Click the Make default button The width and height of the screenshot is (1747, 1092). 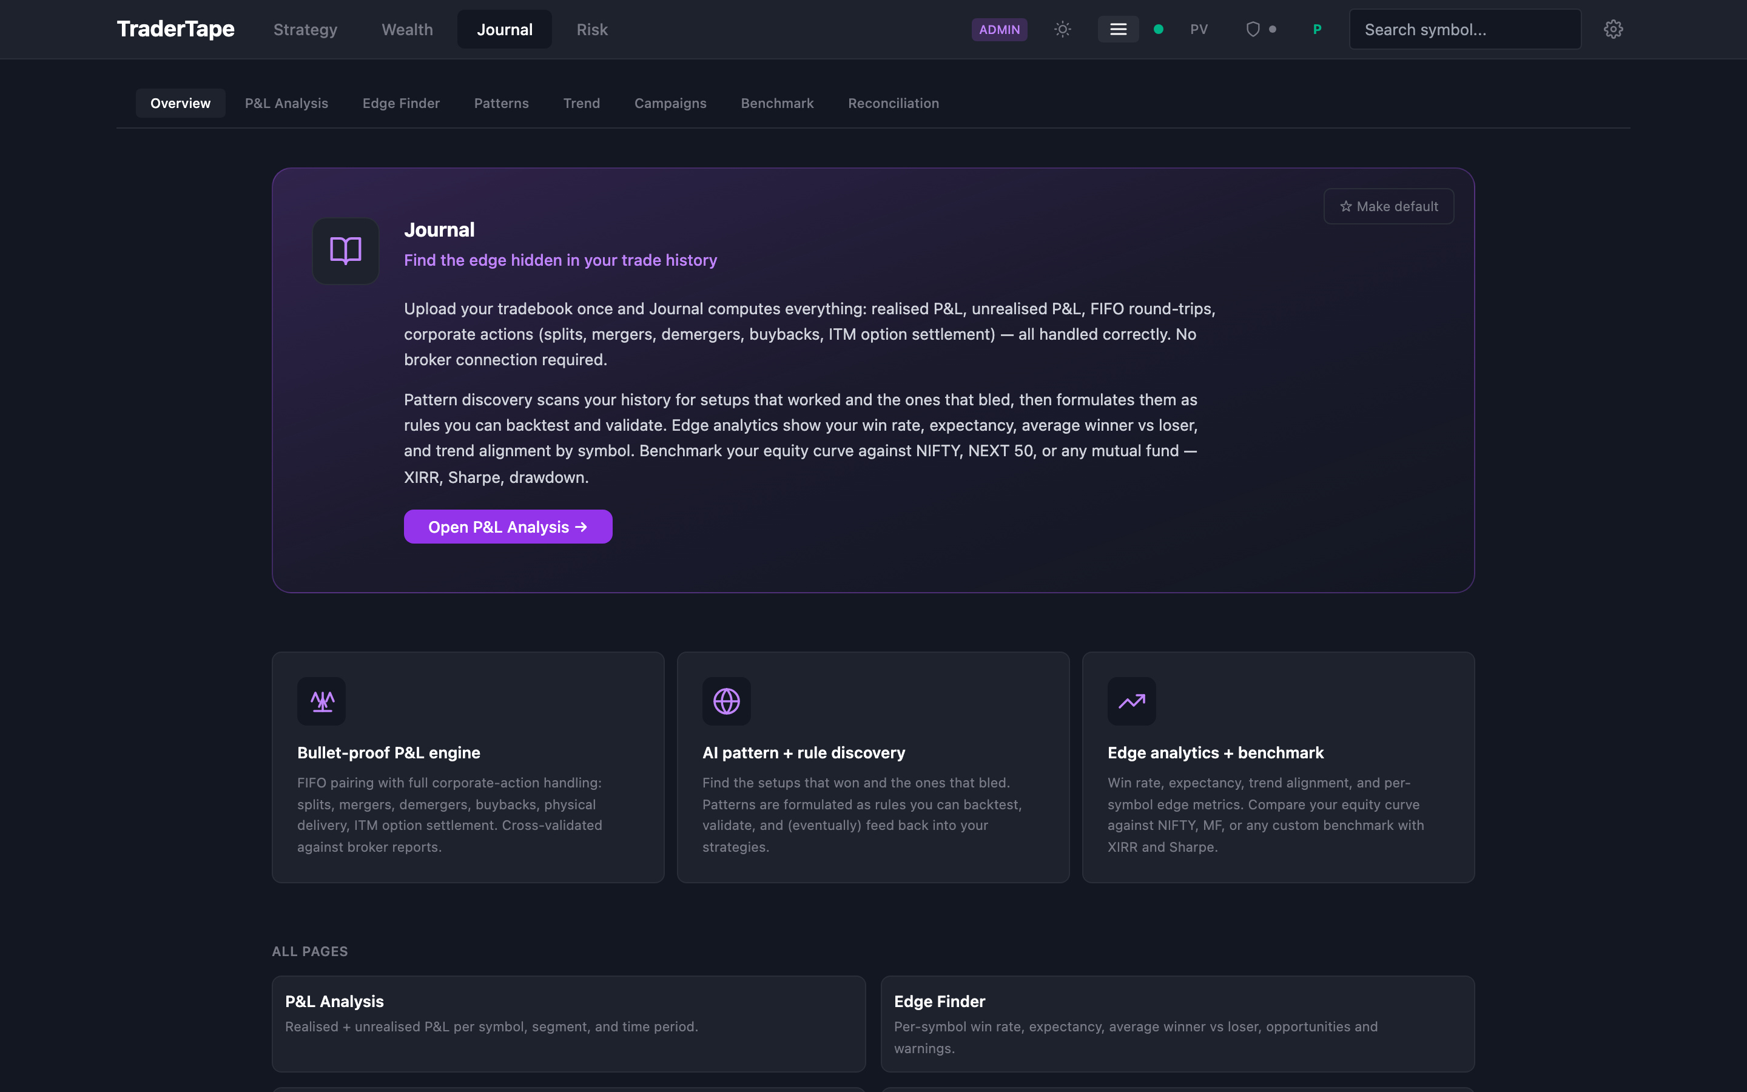point(1389,206)
